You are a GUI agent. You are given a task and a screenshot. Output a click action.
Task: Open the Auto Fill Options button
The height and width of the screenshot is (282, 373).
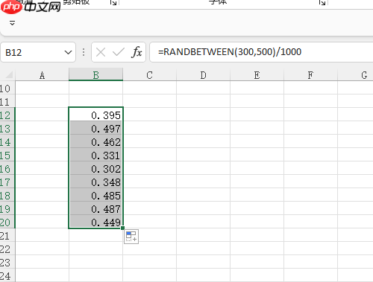(131, 237)
